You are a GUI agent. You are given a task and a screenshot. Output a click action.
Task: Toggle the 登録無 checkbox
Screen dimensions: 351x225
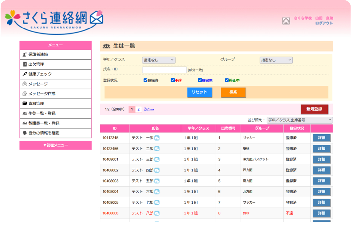pos(200,80)
